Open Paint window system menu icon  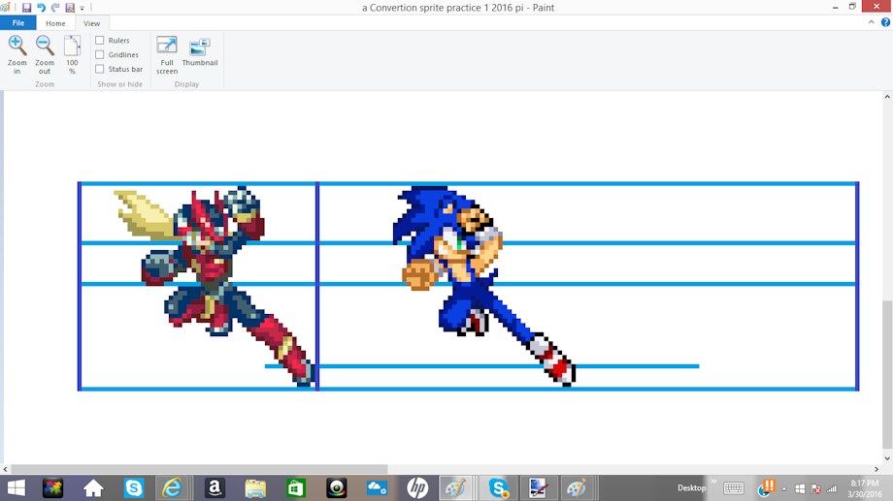click(x=6, y=8)
